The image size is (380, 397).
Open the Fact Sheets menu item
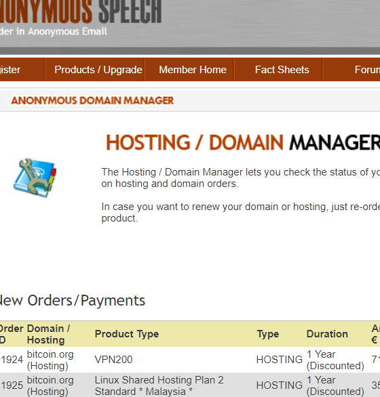[x=282, y=70]
